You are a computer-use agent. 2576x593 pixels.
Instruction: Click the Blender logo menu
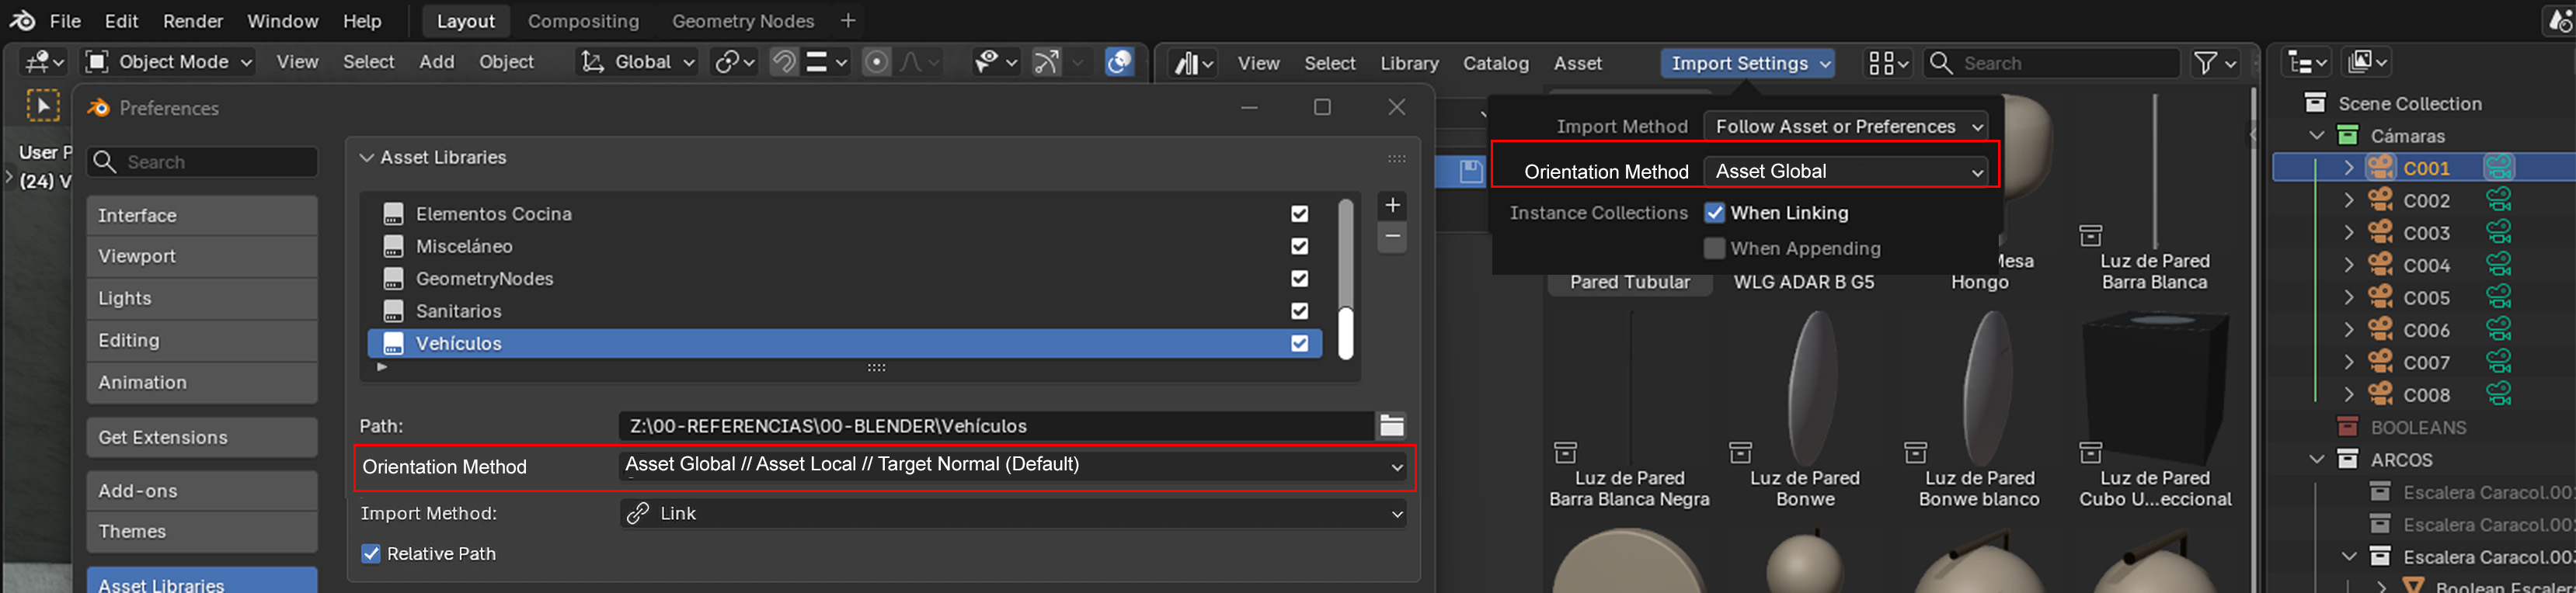(22, 20)
